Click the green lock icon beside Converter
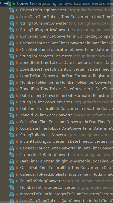The image size is (113, 203). [13, 4]
